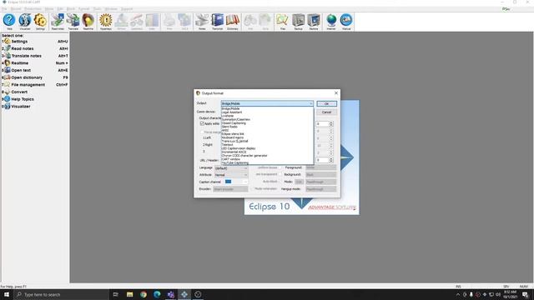Open File Explorer from the taskbar
This screenshot has width=534, height=300.
coord(130,294)
